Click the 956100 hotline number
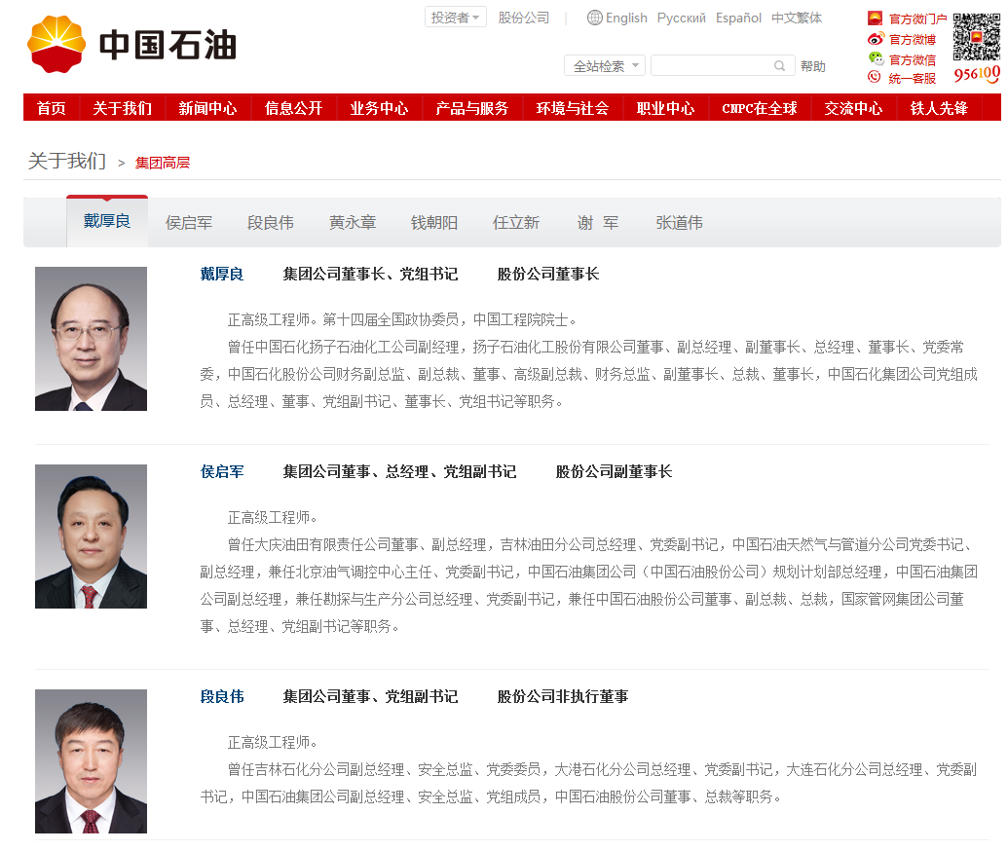The height and width of the screenshot is (851, 1008). [977, 75]
